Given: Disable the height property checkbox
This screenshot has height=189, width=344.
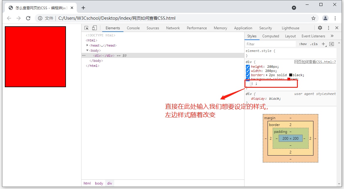Looking at the screenshot, I should click(x=248, y=67).
